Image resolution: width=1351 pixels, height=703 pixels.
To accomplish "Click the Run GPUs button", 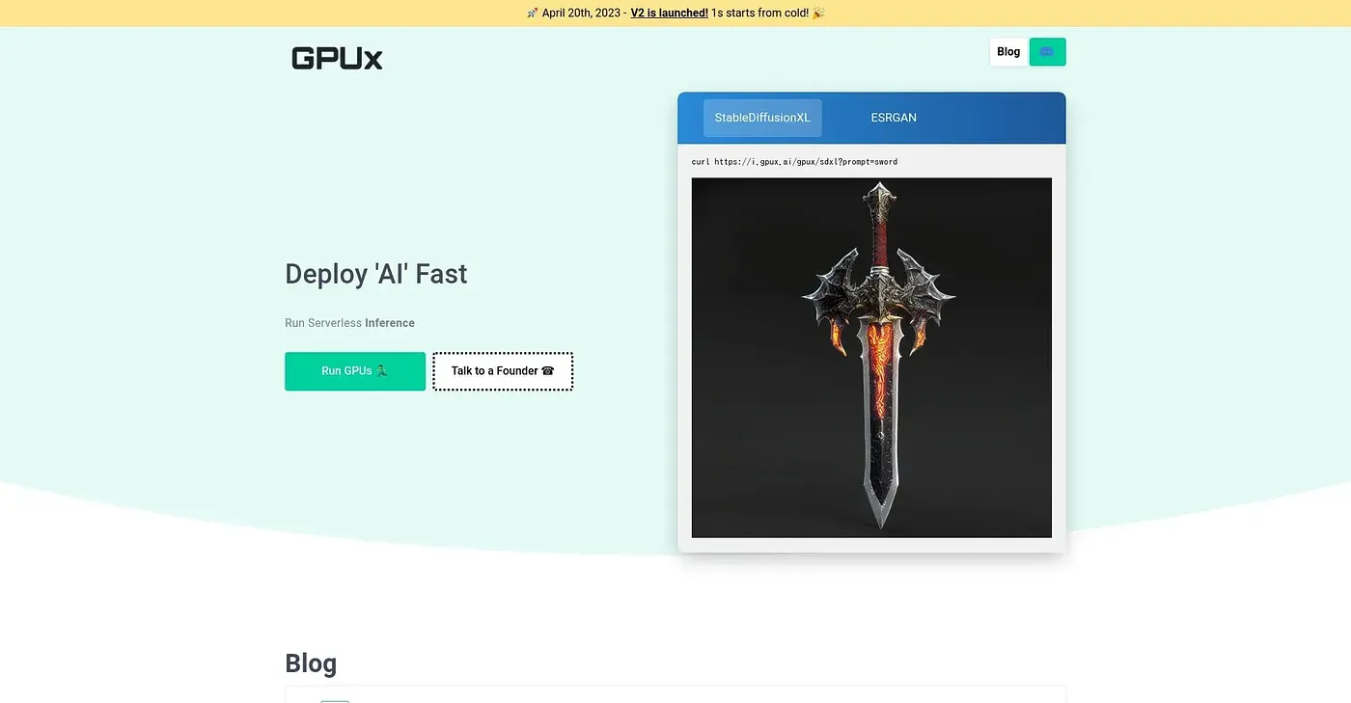I will tap(355, 371).
